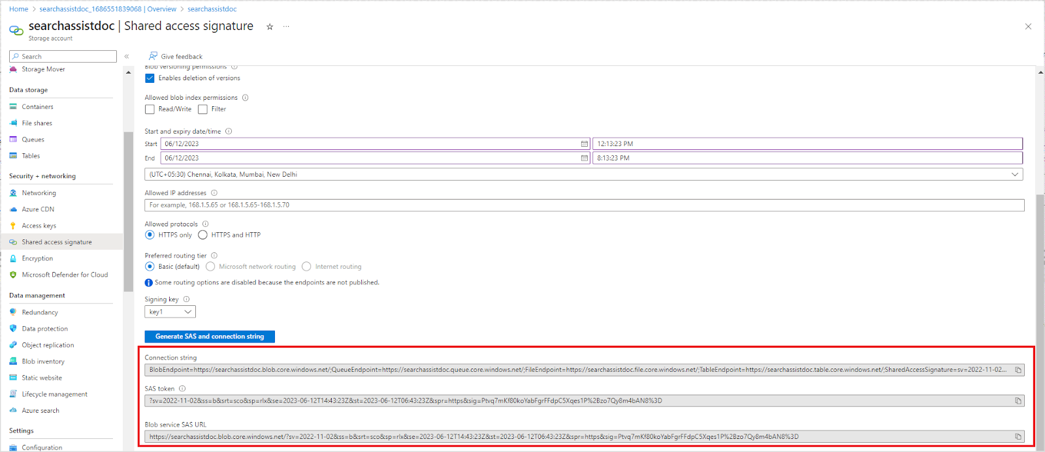Go to Containers in sidebar

tap(37, 107)
